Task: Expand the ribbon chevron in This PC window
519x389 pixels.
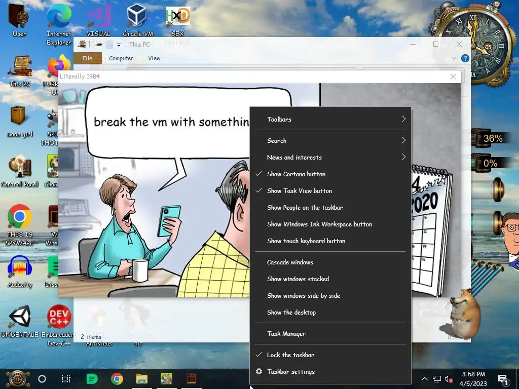Action: click(454, 59)
